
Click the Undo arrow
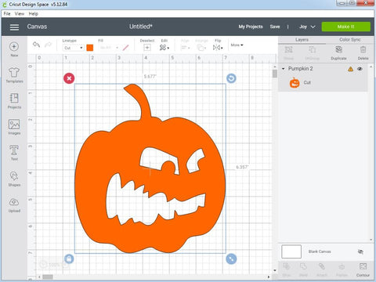coord(36,45)
